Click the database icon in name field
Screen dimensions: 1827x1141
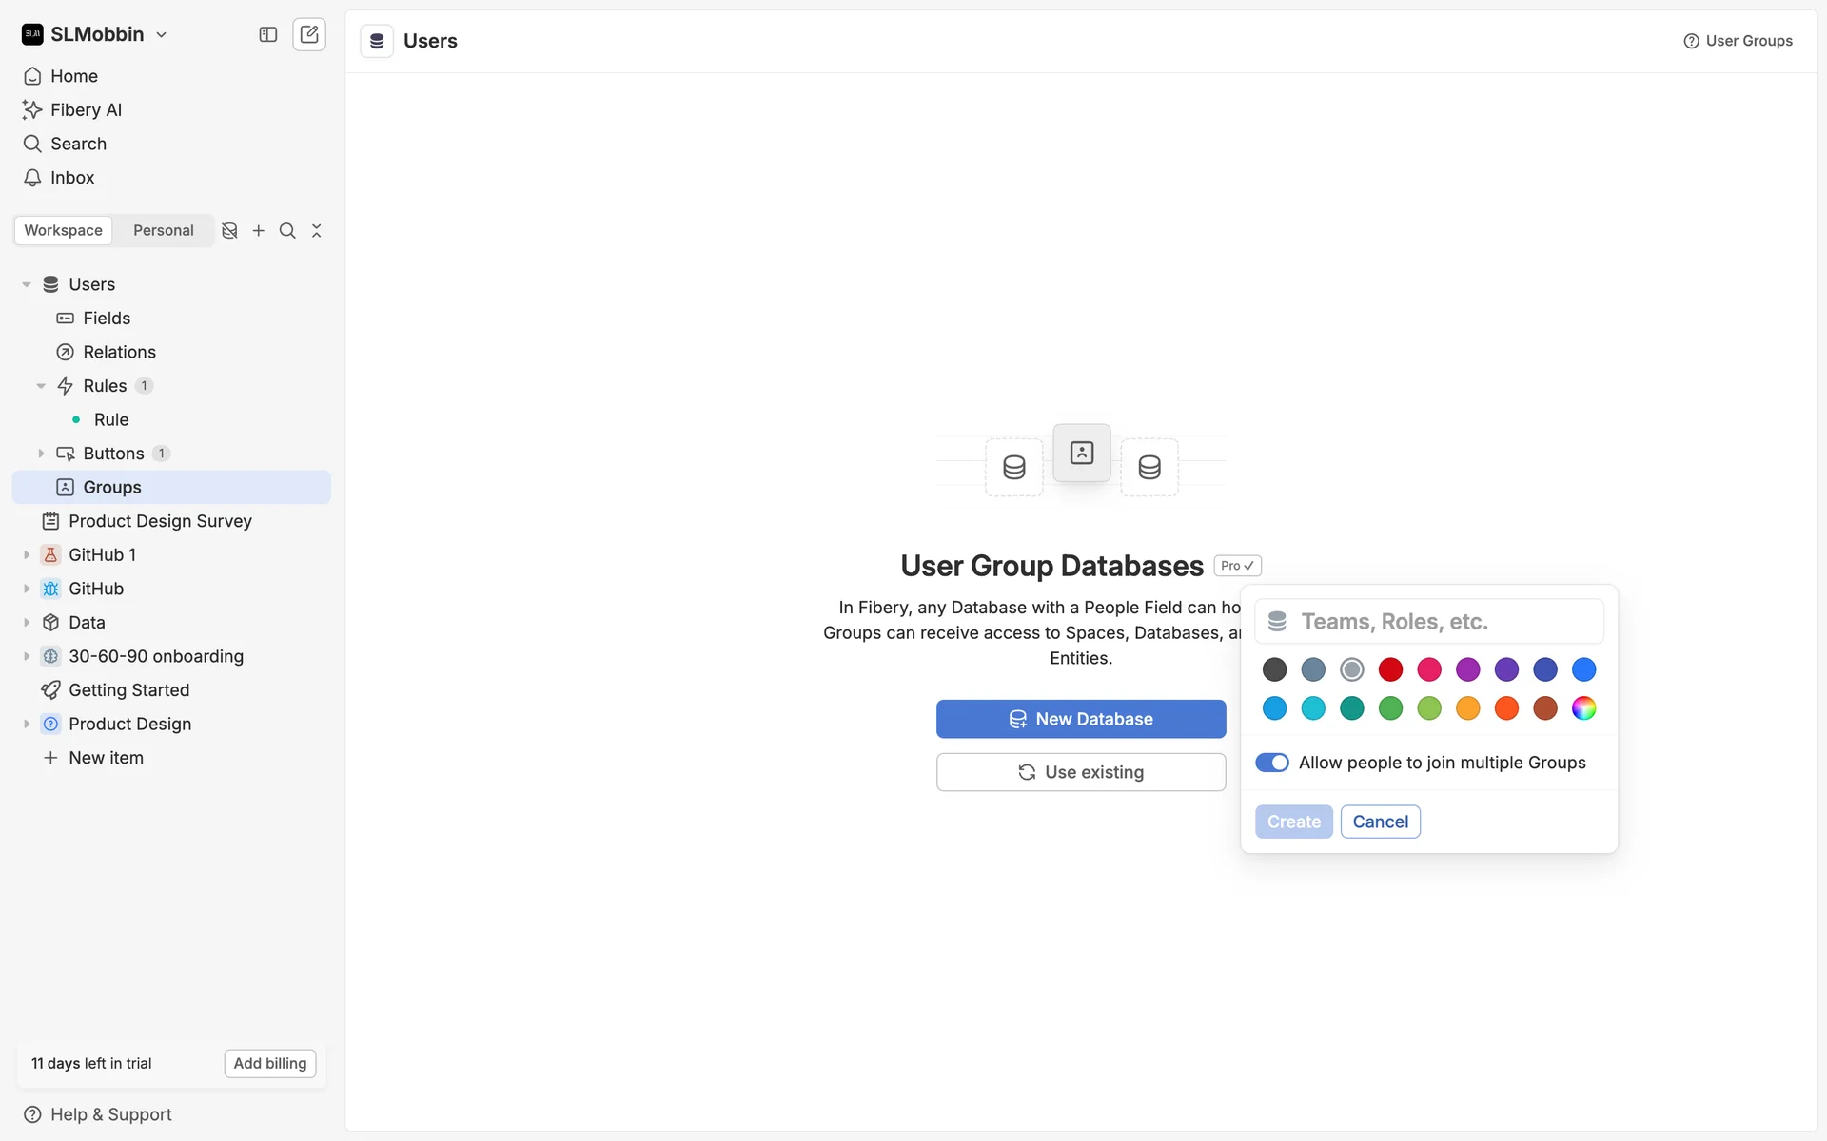1277,621
